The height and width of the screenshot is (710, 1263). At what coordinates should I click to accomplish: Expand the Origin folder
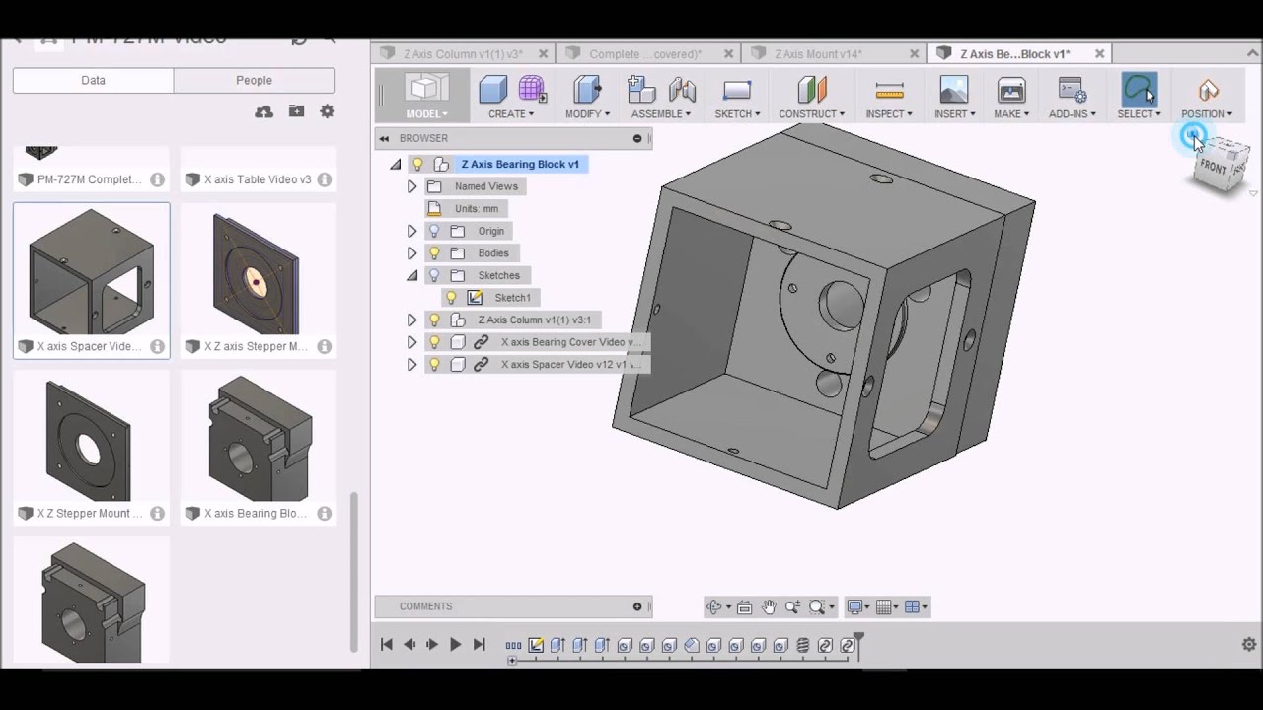point(411,231)
